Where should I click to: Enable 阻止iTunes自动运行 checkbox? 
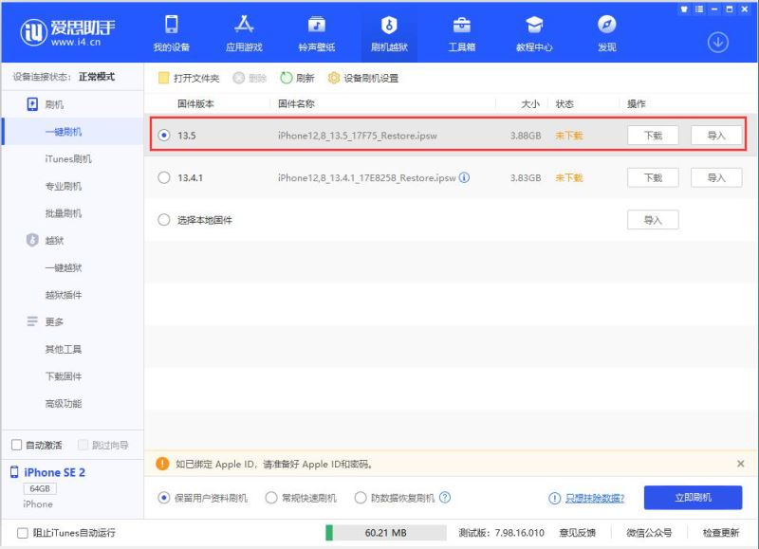(22, 533)
